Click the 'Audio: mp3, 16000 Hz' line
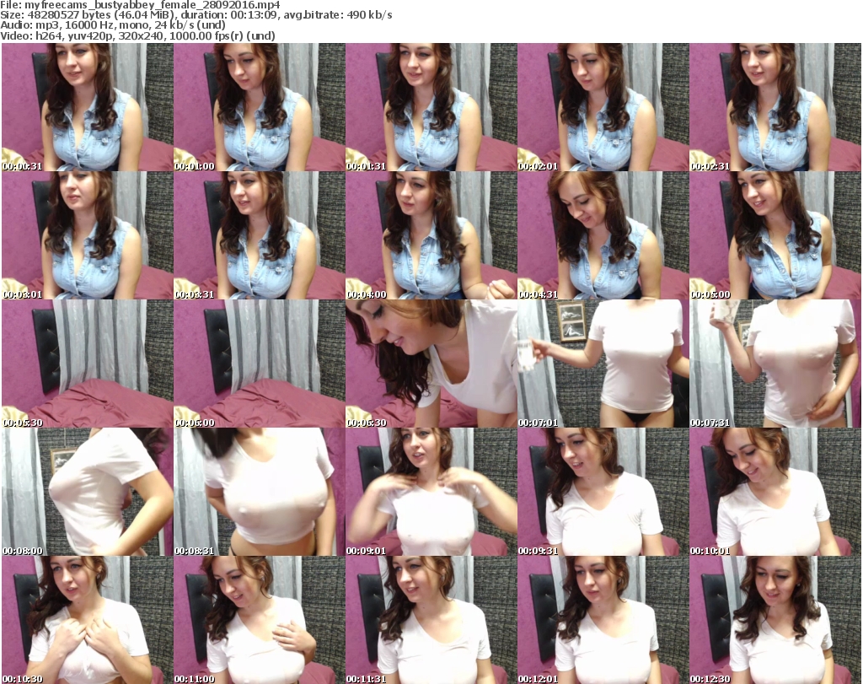The width and height of the screenshot is (863, 684). tap(113, 25)
